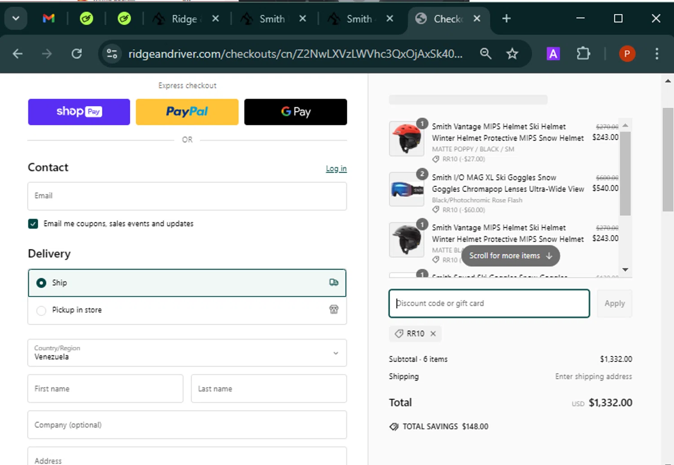674x465 pixels.
Task: Click the order list scroll up arrow
Action: (625, 125)
